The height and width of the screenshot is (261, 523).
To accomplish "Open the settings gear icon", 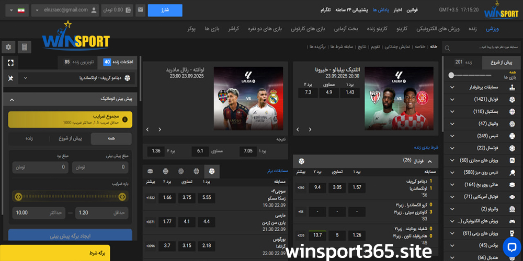I will (x=8, y=48).
